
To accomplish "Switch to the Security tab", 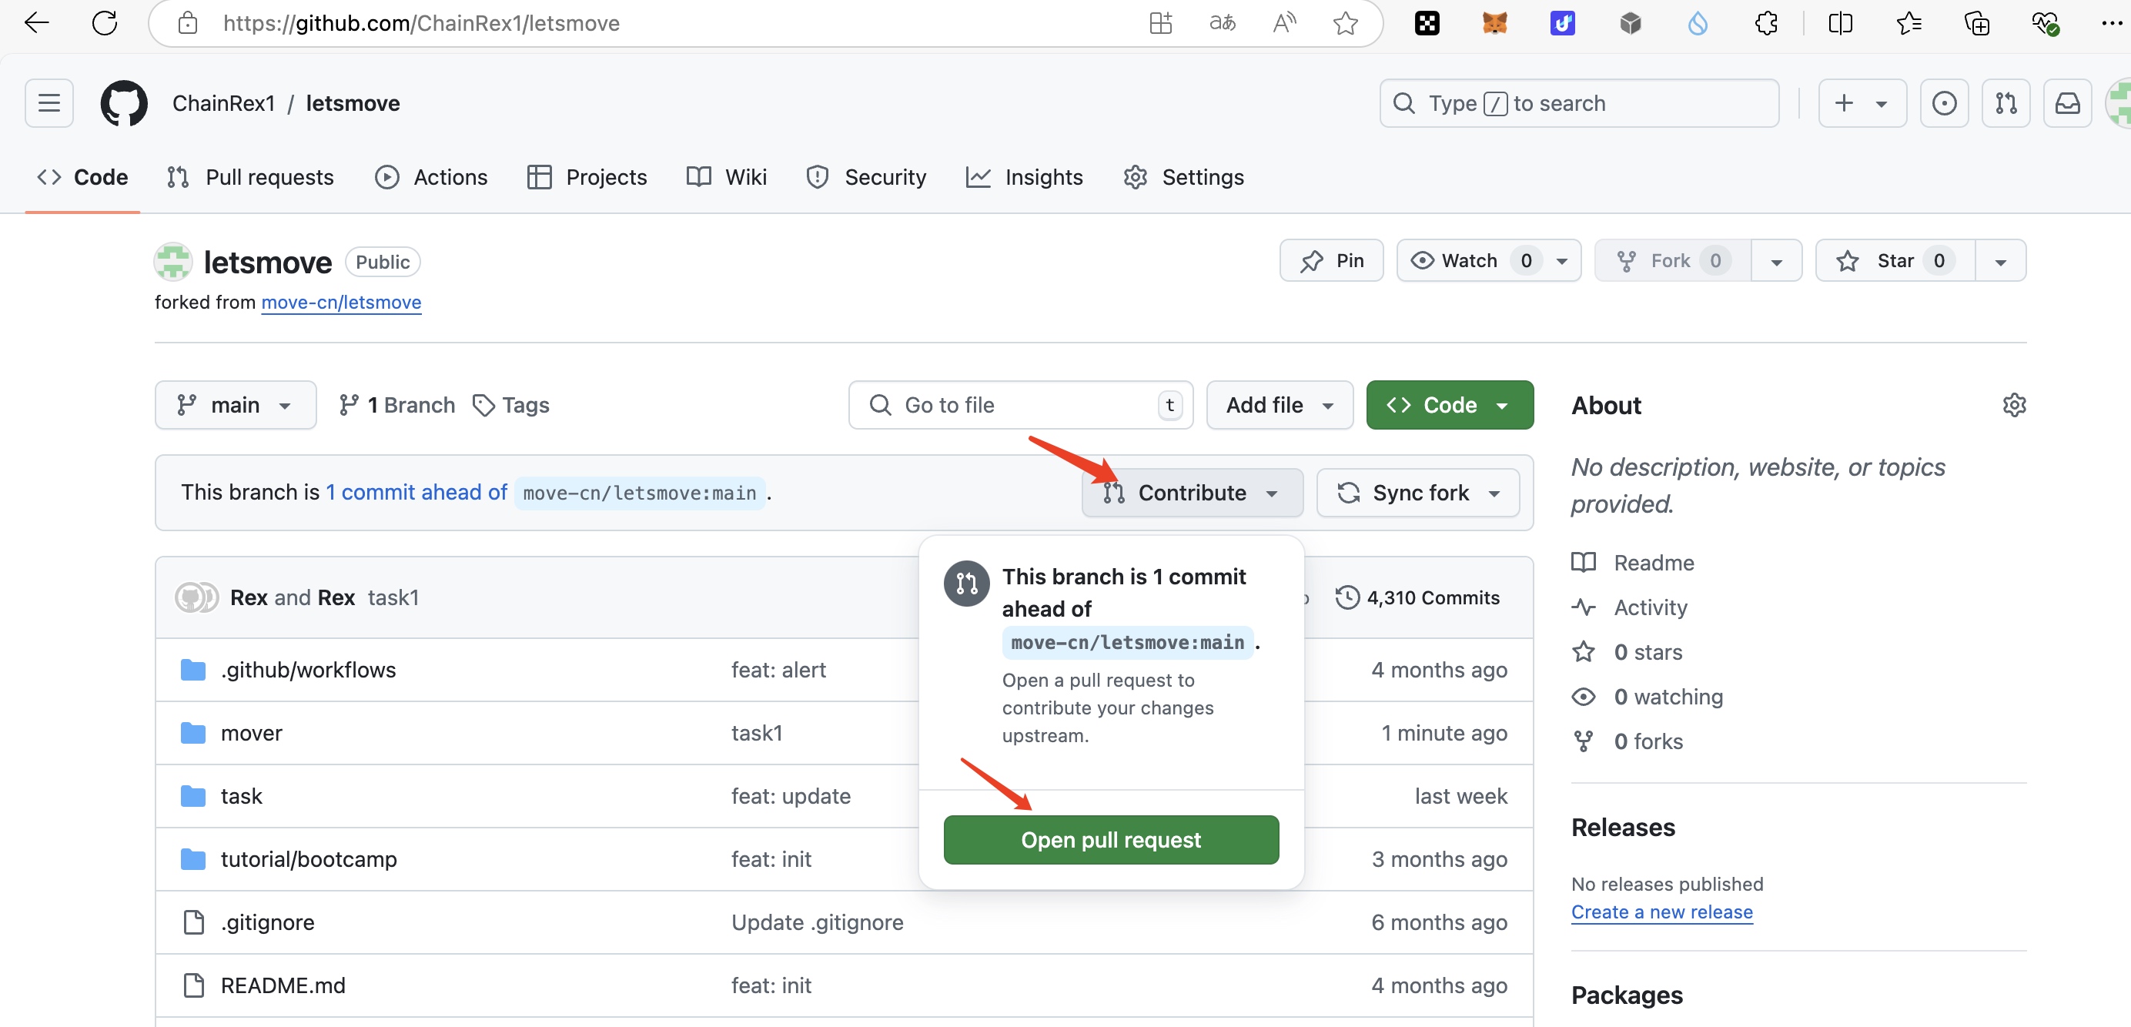I will [866, 177].
